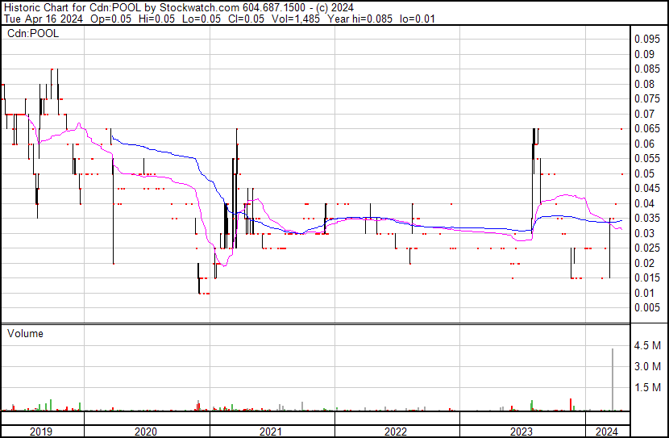Select the 2022 year label on timeline
The image size is (669, 438).
point(396,432)
